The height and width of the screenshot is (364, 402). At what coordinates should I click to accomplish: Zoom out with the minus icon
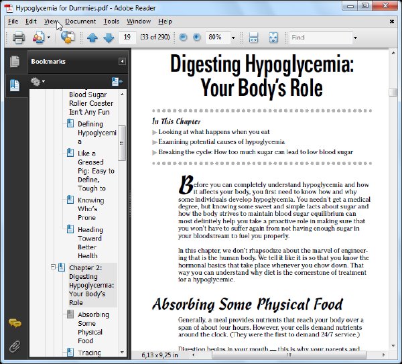(183, 38)
